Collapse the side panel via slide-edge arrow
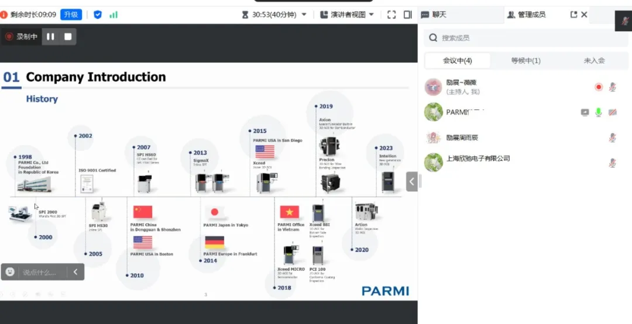 (x=411, y=181)
